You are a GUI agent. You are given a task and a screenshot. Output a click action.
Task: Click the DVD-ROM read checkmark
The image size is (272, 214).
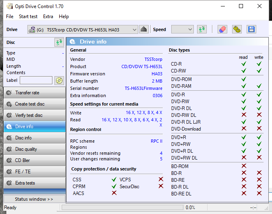click(244, 79)
